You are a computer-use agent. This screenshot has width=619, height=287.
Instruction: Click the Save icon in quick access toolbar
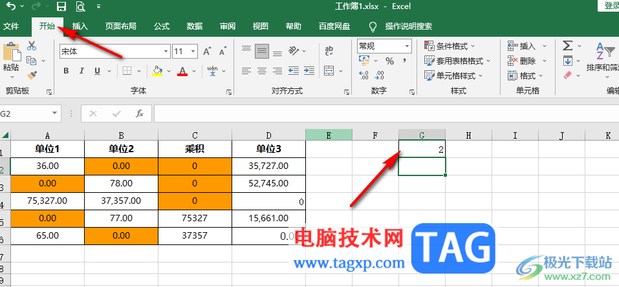[x=61, y=6]
